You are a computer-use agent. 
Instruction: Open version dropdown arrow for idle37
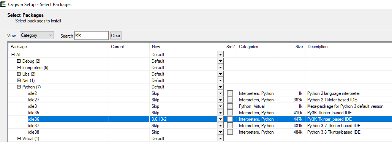tap(220, 126)
